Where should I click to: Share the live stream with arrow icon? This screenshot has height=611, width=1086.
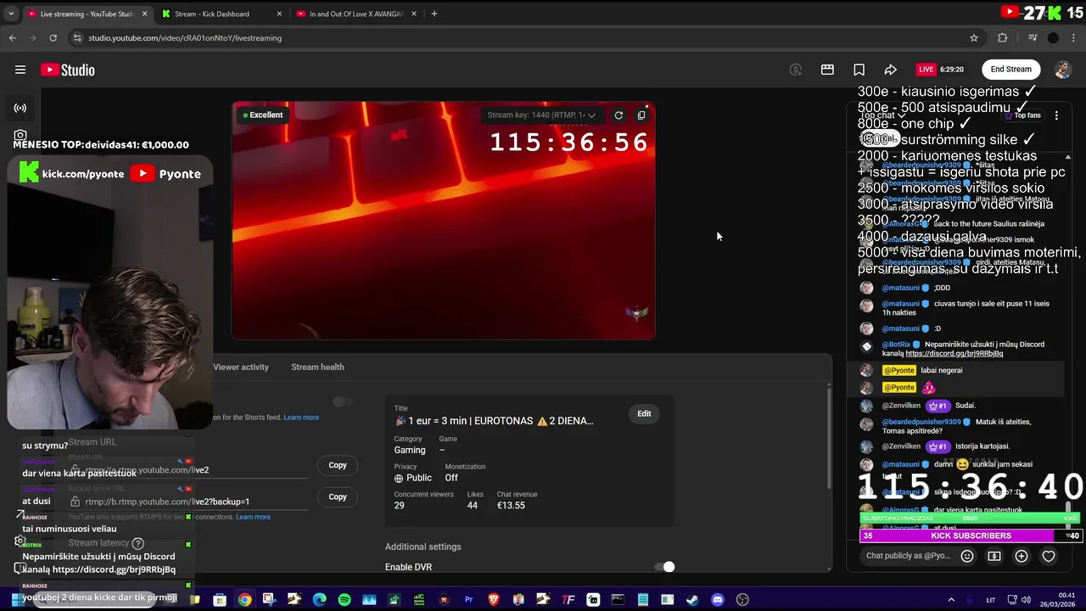[890, 70]
